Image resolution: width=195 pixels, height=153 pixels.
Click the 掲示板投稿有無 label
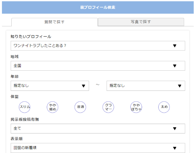point(25,119)
